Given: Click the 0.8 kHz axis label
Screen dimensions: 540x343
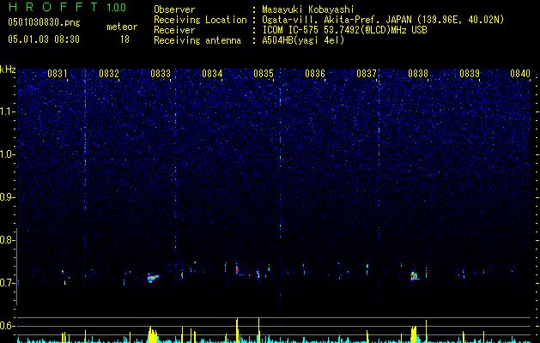Looking at the screenshot, I should coord(7,240).
